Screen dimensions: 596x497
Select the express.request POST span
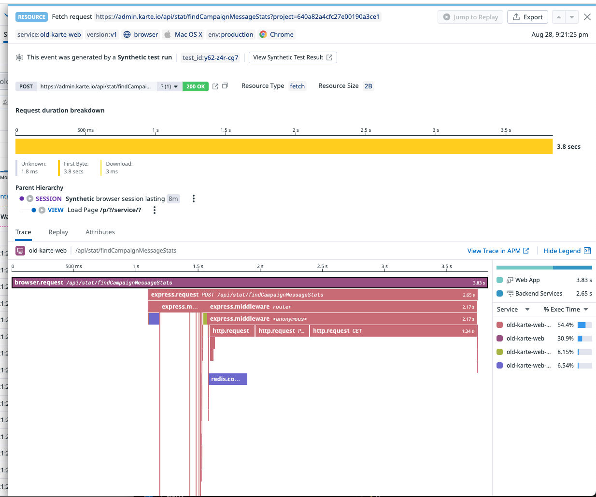[x=312, y=295]
